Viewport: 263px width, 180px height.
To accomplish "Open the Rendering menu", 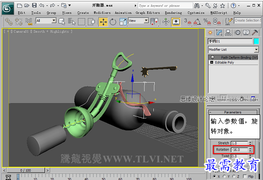I will pos(173,13).
